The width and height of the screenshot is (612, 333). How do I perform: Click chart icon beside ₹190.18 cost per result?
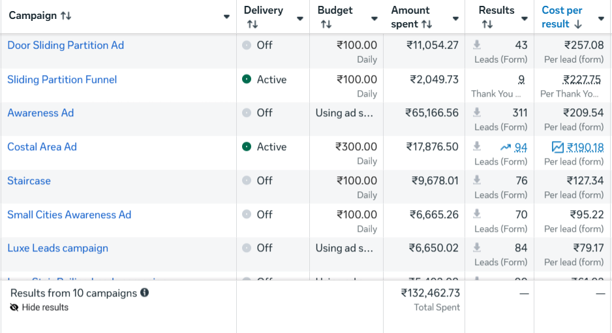click(x=557, y=148)
